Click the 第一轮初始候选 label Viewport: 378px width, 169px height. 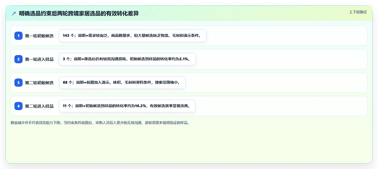tap(39, 36)
